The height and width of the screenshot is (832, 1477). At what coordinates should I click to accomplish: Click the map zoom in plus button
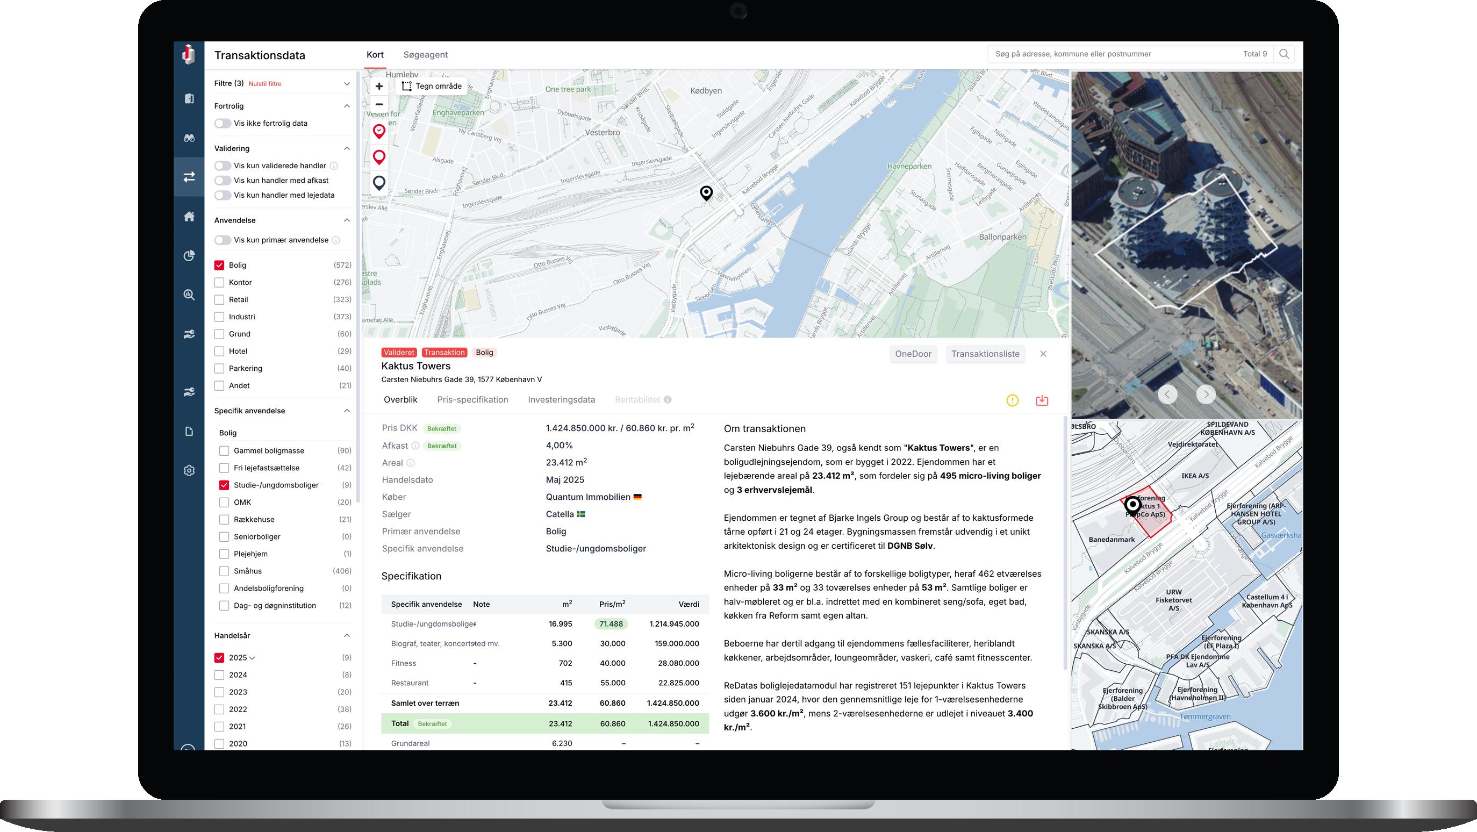point(379,86)
